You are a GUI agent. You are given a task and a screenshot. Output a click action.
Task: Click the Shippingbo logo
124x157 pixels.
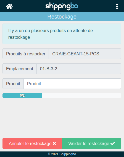62,6
